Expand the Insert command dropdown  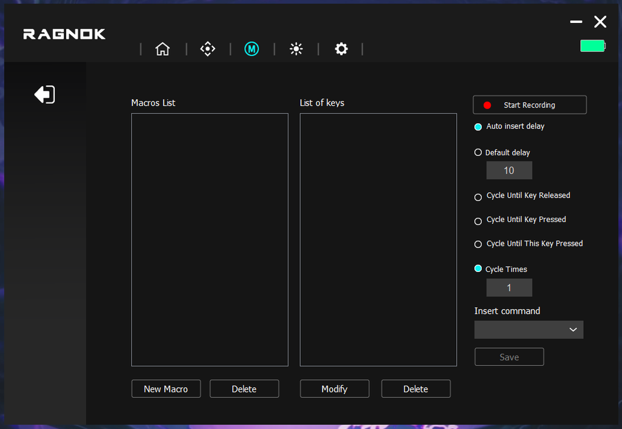click(529, 329)
